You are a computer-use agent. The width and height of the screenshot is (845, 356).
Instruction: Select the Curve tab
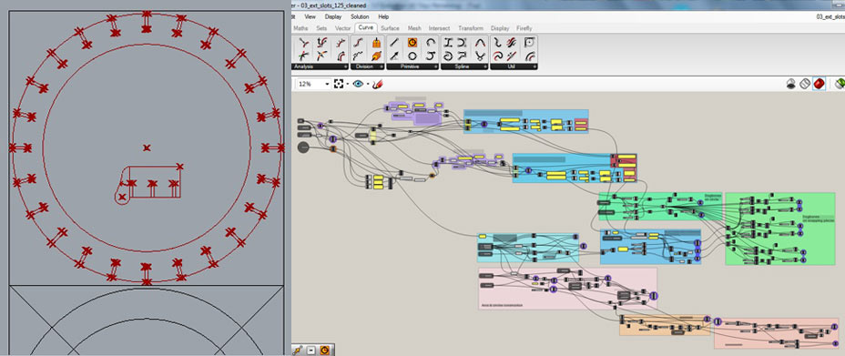click(x=365, y=28)
